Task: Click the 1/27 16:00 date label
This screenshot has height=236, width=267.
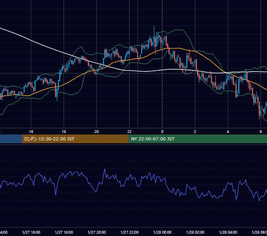Action: pyautogui.click(x=31, y=232)
